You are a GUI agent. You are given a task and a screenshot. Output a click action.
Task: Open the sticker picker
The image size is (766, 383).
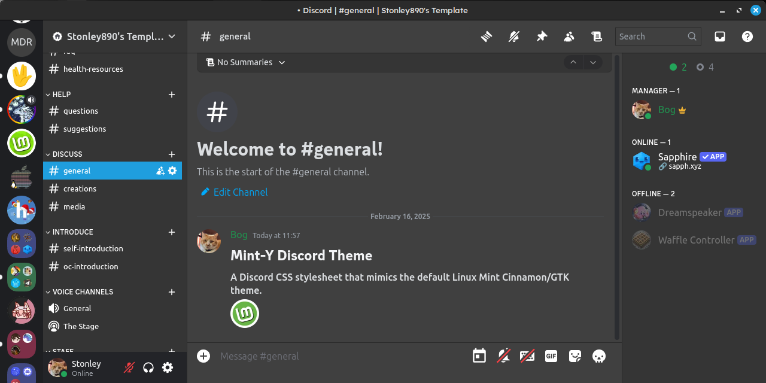[x=574, y=356]
